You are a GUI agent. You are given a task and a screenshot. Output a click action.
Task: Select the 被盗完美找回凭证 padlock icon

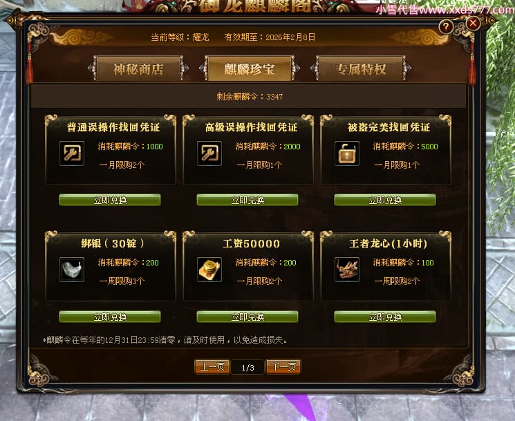[x=347, y=153]
